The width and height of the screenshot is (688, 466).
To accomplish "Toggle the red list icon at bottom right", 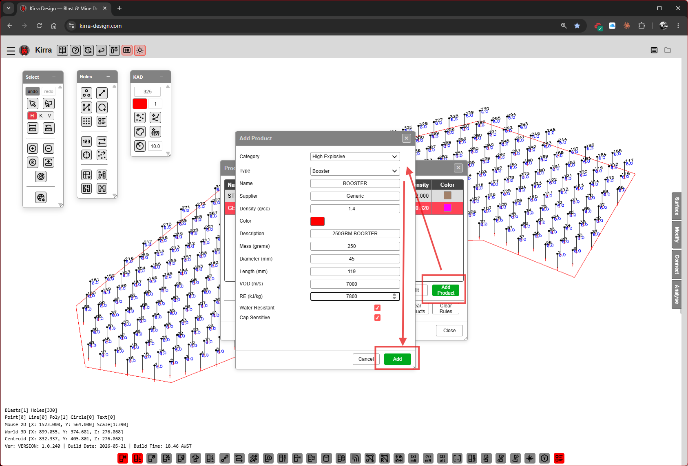I will pos(559,458).
